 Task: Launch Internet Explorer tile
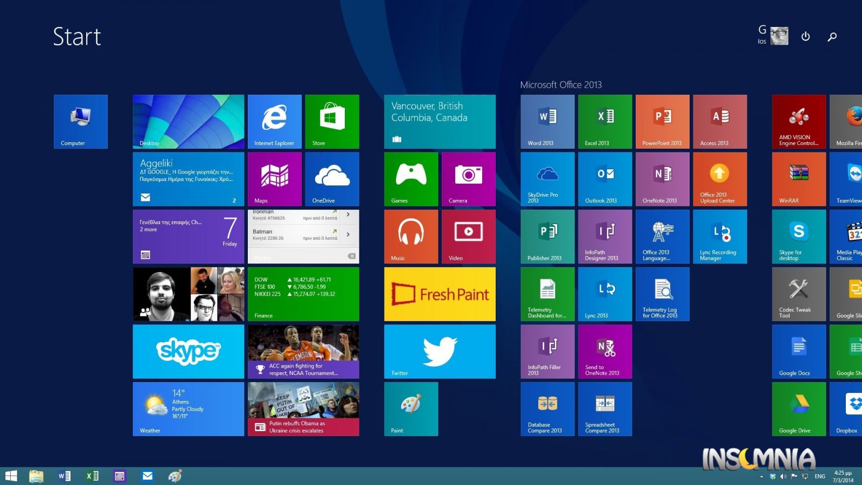click(275, 122)
